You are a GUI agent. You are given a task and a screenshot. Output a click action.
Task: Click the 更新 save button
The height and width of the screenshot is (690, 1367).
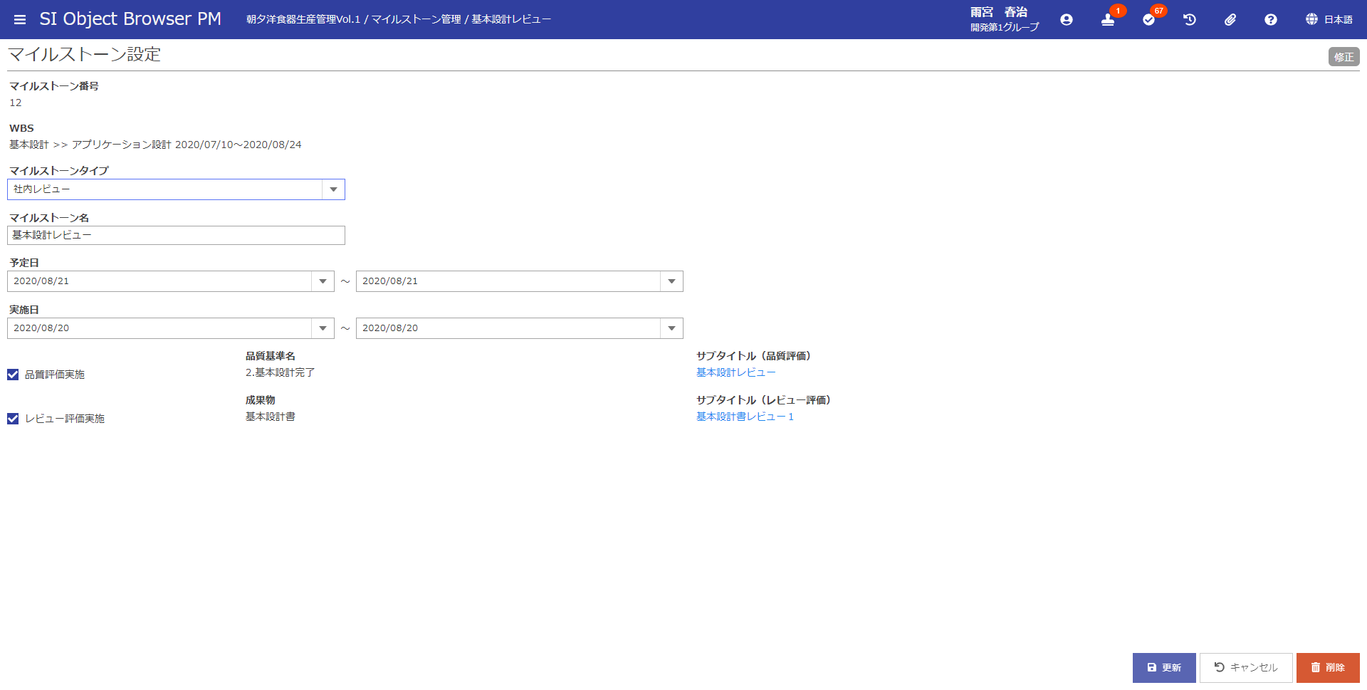[1164, 668]
